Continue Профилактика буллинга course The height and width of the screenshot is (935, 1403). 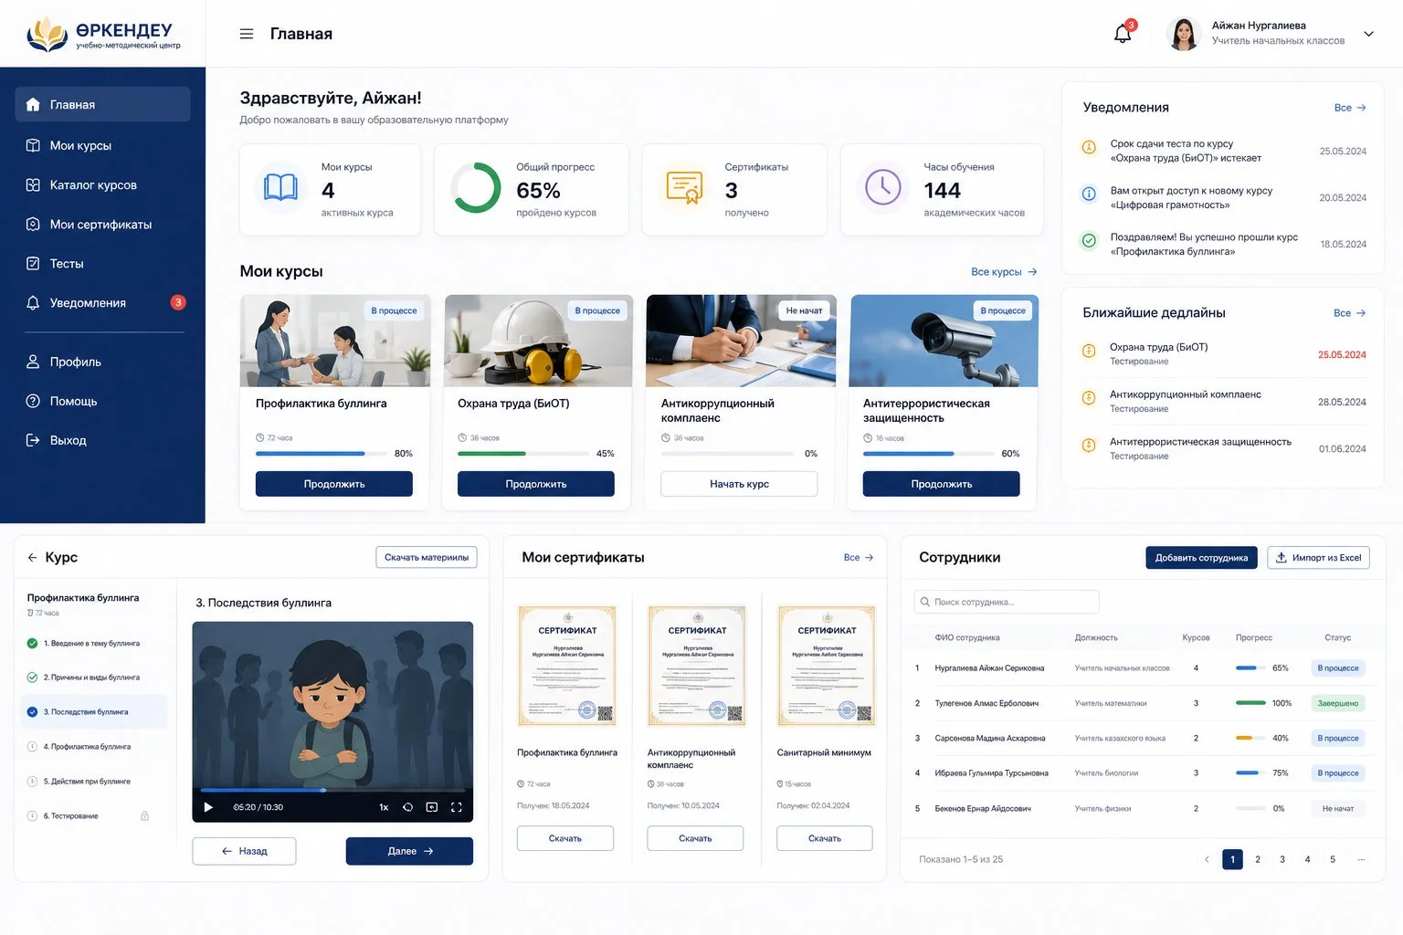(334, 484)
